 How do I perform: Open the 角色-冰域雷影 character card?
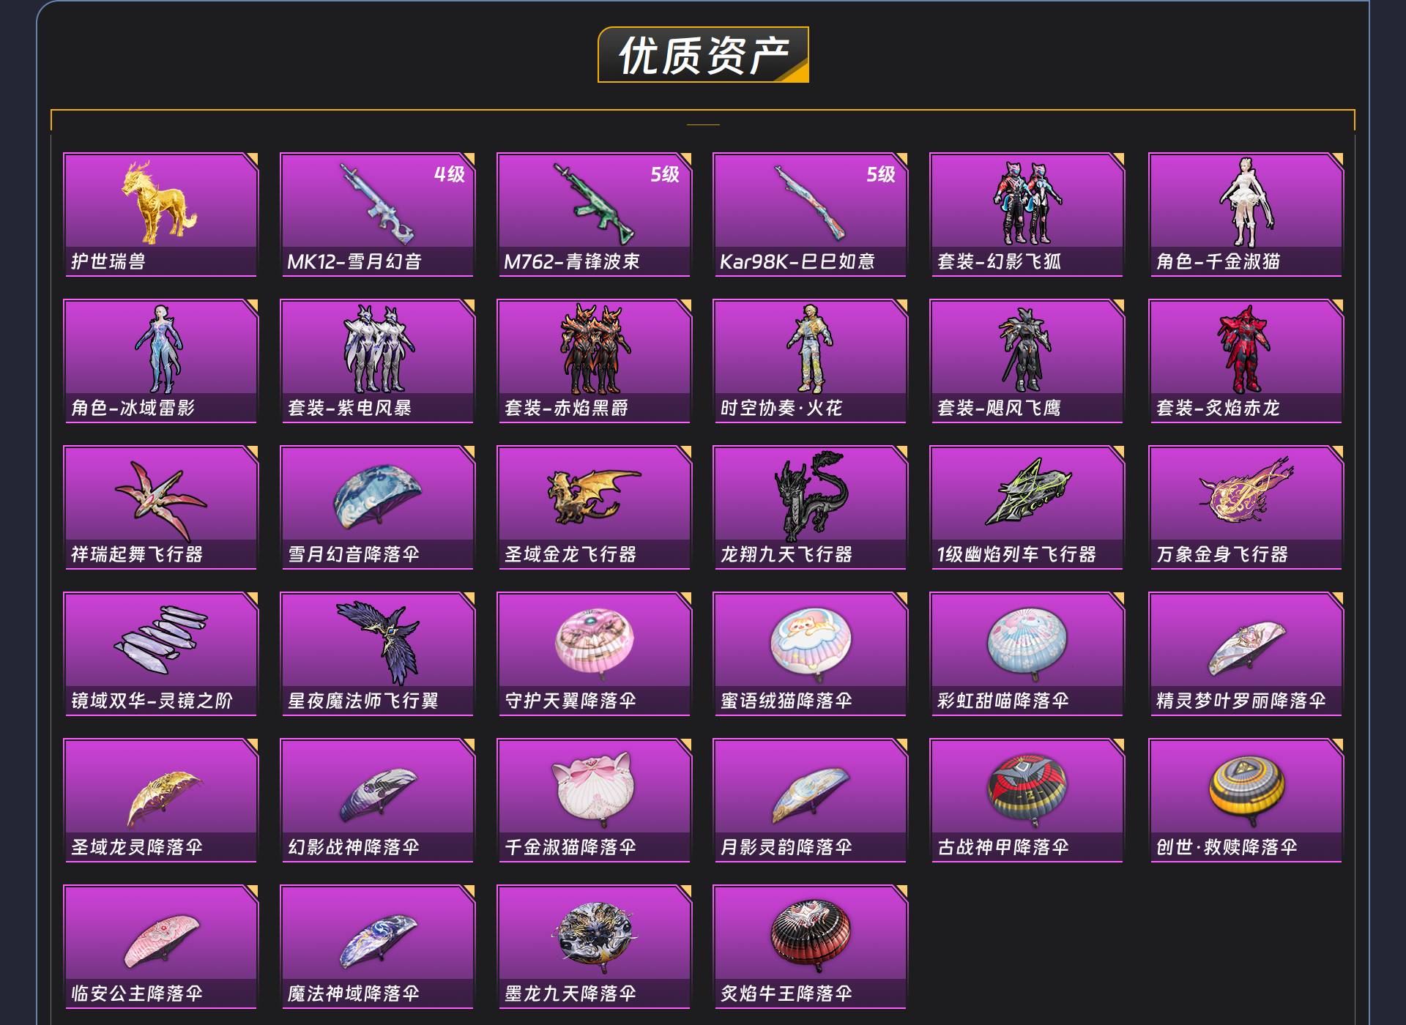coord(161,361)
